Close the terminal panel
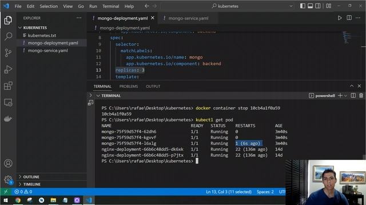 click(x=359, y=86)
